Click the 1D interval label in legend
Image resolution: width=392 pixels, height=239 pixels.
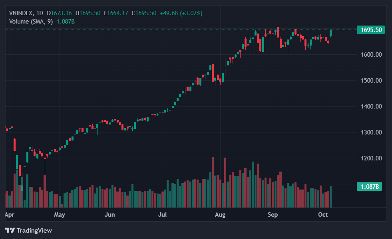[x=40, y=13]
